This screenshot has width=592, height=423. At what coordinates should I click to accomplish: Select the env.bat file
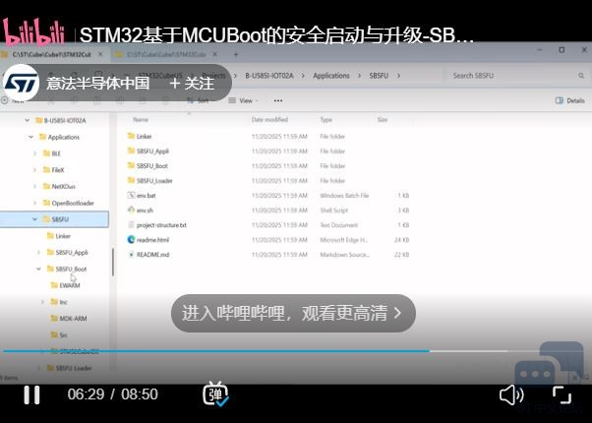click(142, 195)
